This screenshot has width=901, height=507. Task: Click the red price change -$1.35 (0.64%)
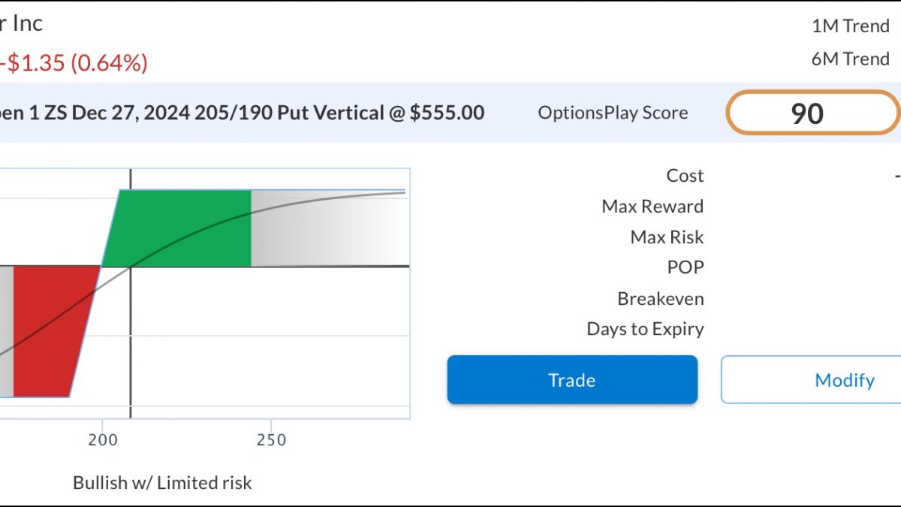(74, 64)
